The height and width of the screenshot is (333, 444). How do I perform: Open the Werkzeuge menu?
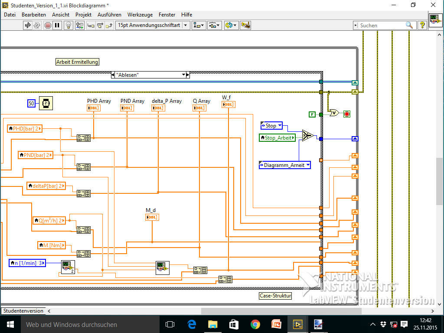[140, 14]
